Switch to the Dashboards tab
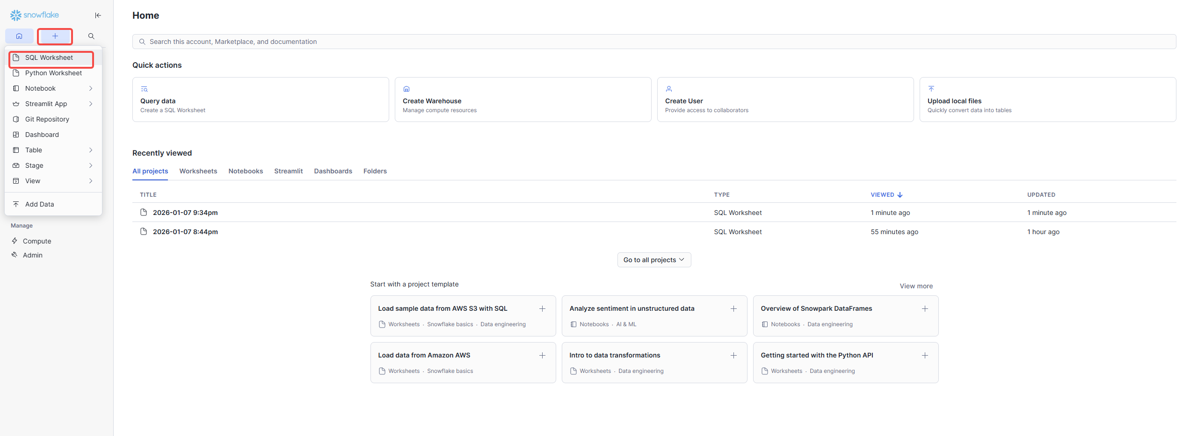This screenshot has width=1190, height=436. pyautogui.click(x=333, y=171)
